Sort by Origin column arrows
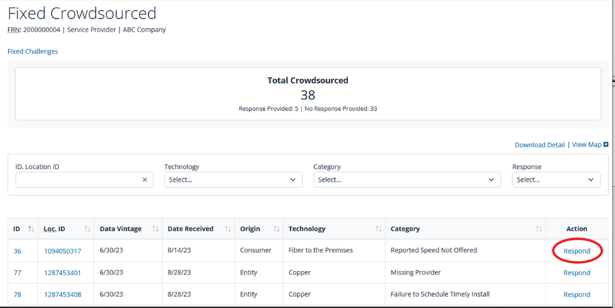Screen dimensions: 615x308 276,229
